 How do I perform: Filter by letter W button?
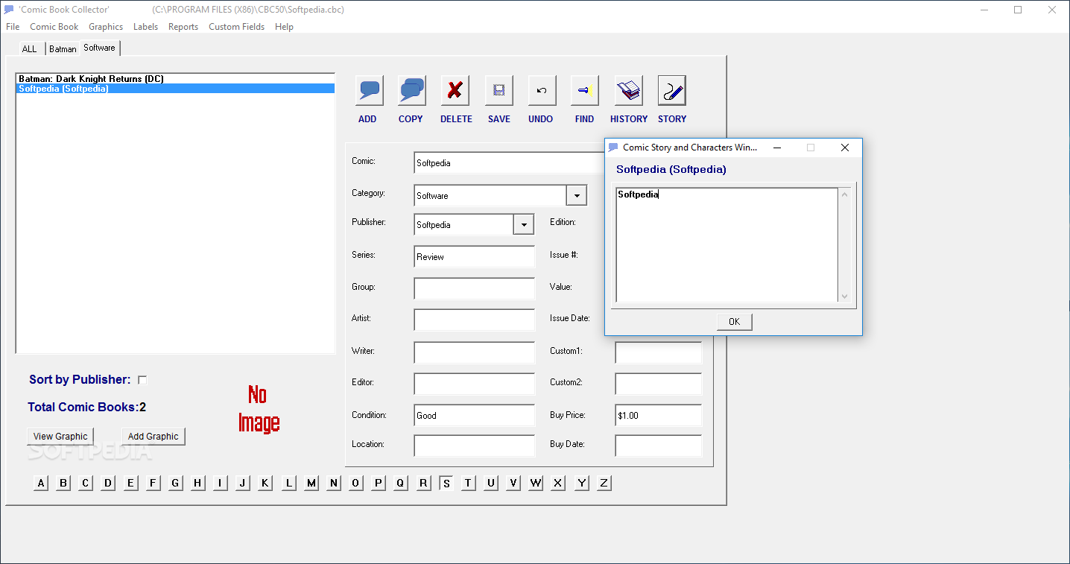click(x=536, y=484)
